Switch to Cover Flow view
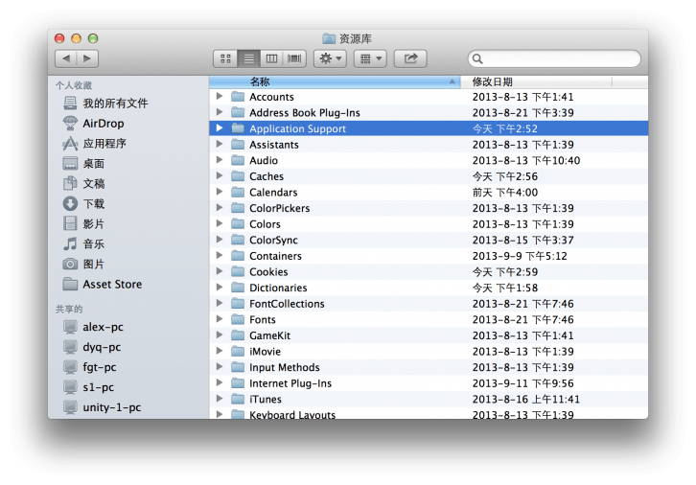Viewport: 696px width, 485px height. click(293, 58)
